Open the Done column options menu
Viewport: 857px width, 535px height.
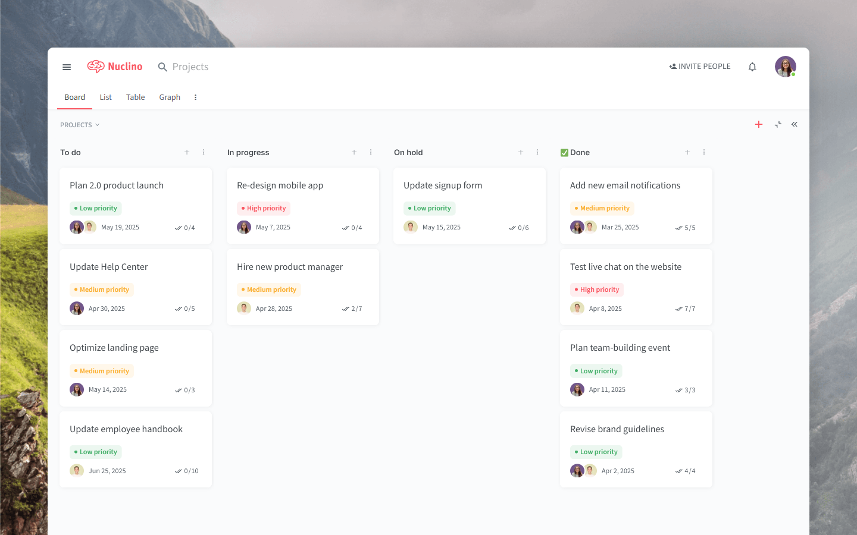point(704,152)
